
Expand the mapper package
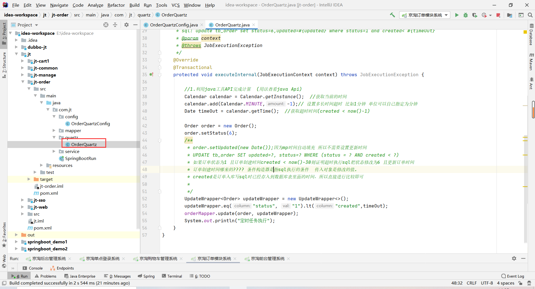(54, 130)
